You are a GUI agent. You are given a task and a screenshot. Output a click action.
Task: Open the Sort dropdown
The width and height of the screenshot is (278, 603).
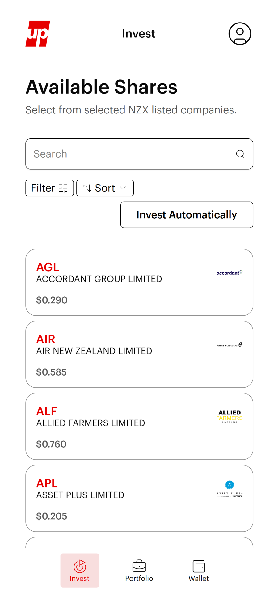coord(105,188)
